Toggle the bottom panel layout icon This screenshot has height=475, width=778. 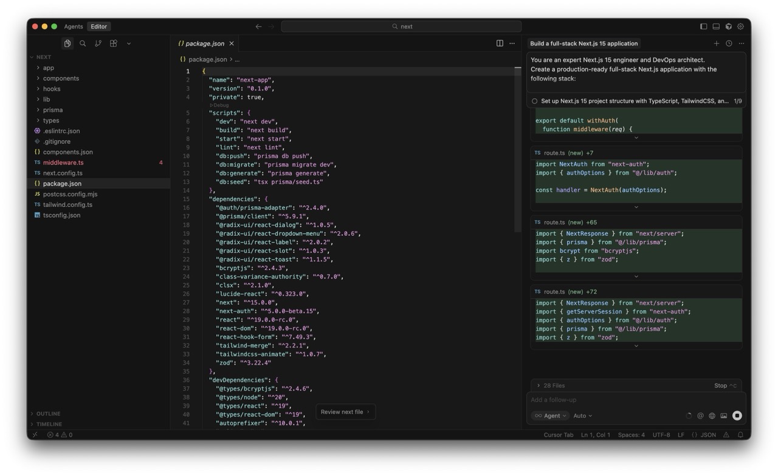(716, 27)
